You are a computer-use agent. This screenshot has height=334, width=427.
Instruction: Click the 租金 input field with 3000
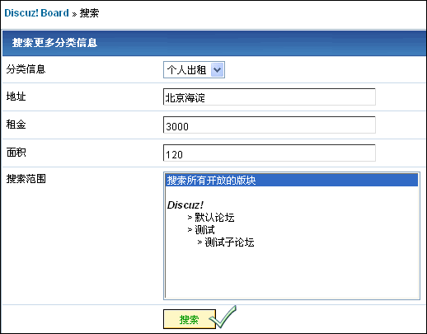270,125
